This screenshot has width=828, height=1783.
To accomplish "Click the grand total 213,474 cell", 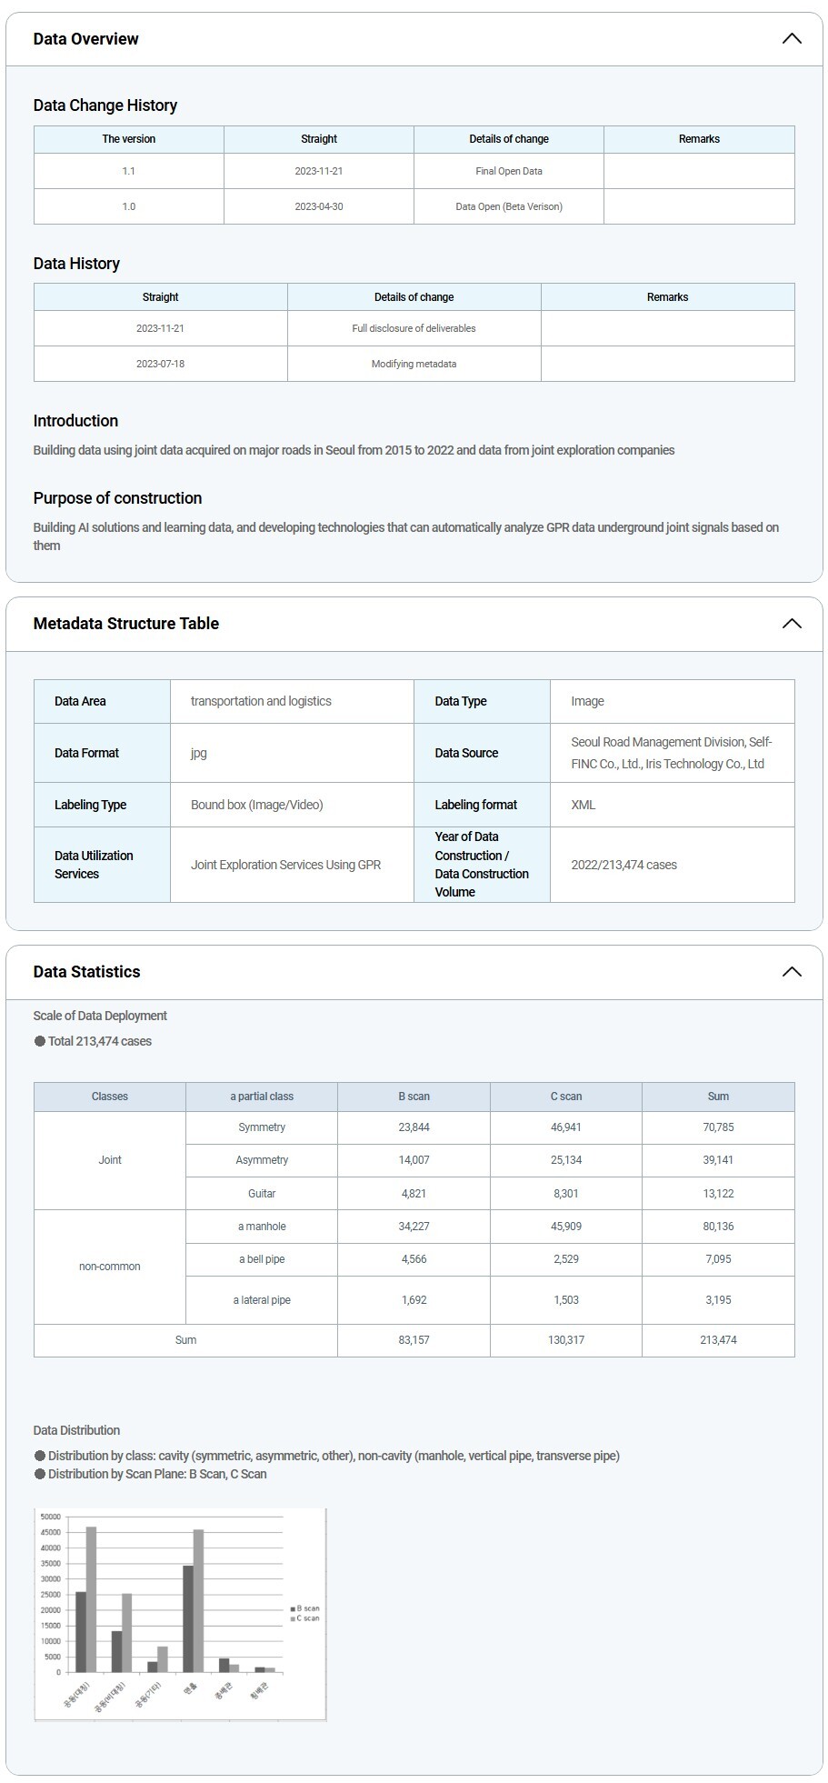I will pyautogui.click(x=718, y=1340).
